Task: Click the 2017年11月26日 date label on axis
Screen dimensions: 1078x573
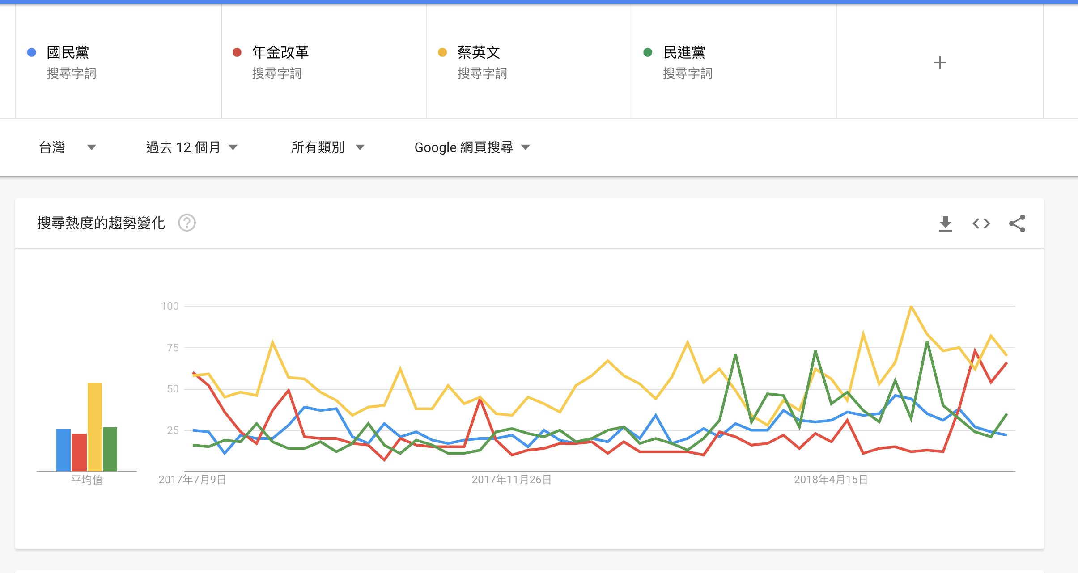Action: [x=511, y=480]
